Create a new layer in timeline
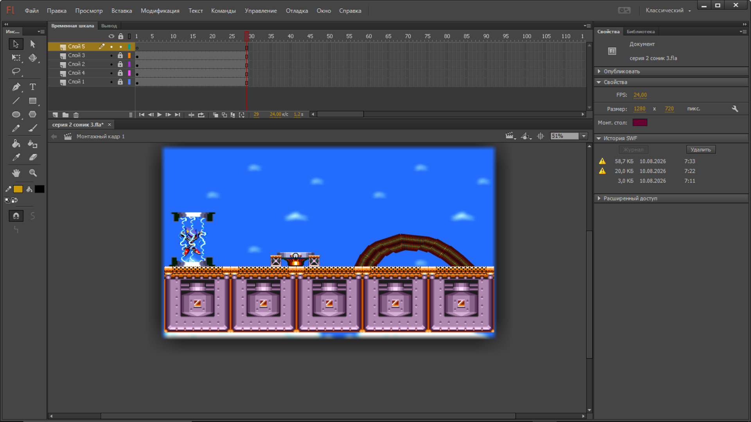751x422 pixels. tap(55, 115)
